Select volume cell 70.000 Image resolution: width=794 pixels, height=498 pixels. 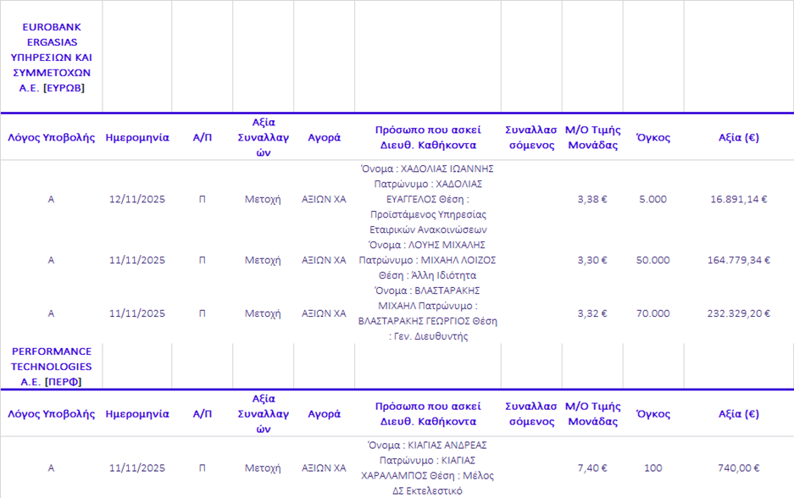pos(653,313)
